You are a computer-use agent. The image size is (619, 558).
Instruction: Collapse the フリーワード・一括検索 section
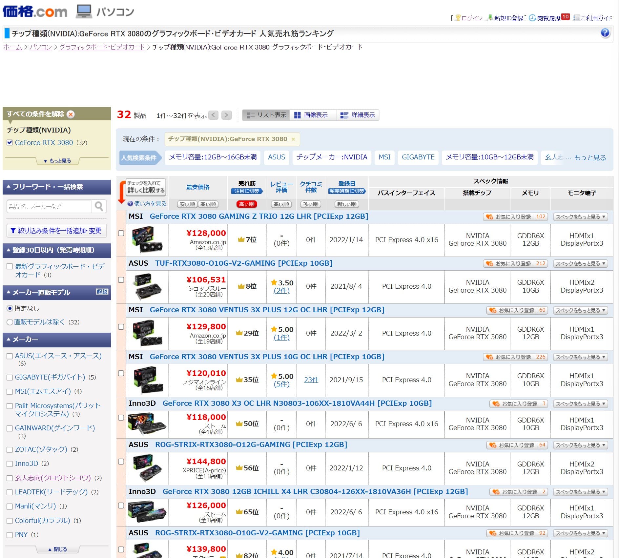[x=57, y=187]
